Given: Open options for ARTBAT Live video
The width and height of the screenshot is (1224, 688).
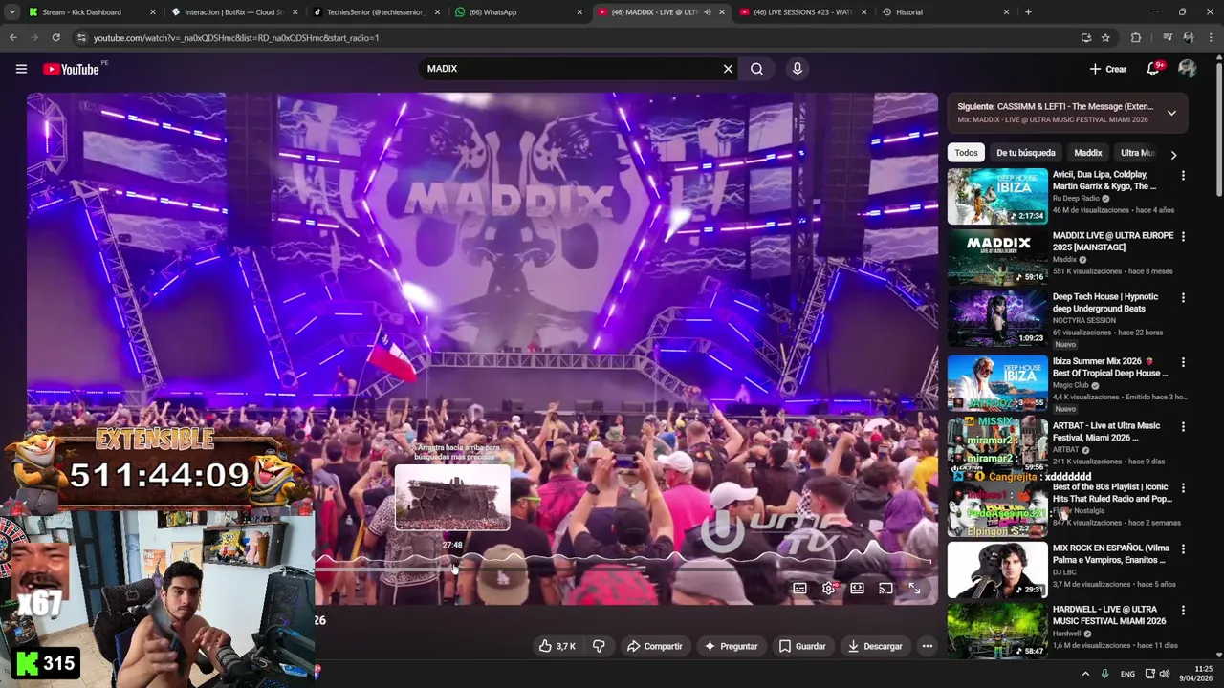Looking at the screenshot, I should point(1183,426).
